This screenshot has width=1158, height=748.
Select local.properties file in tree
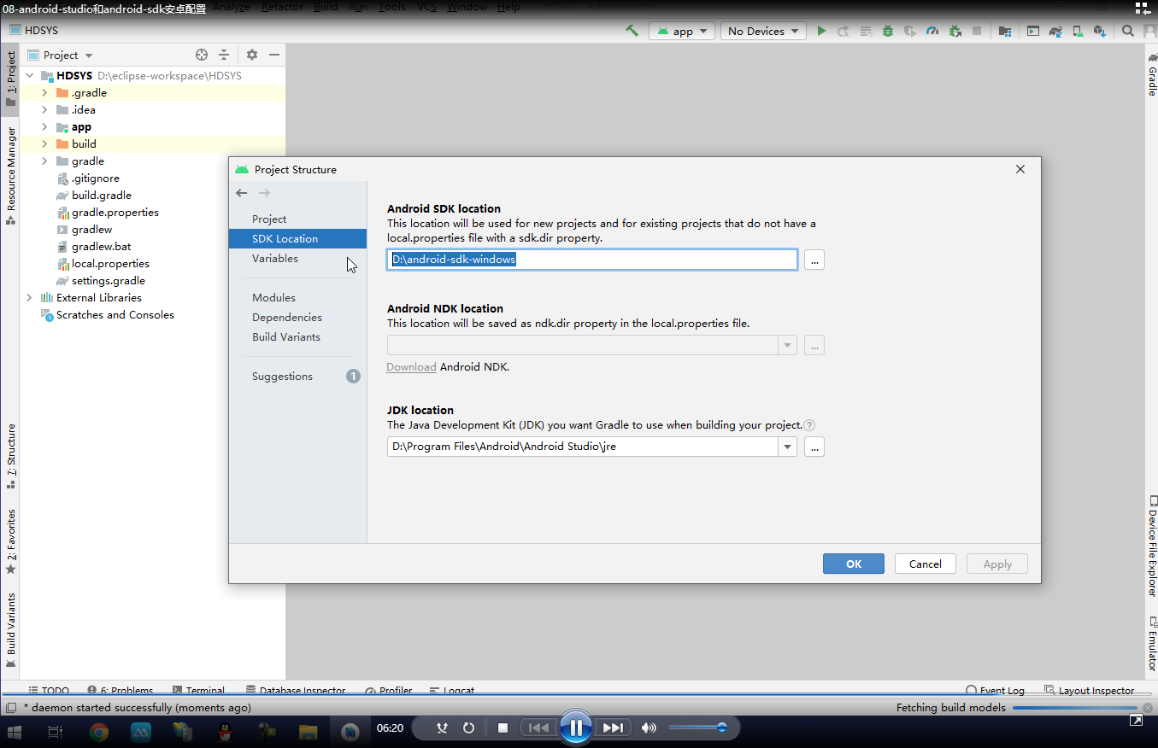click(x=110, y=263)
